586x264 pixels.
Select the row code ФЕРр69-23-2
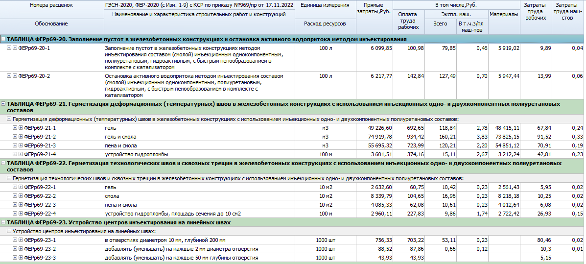pyautogui.click(x=40, y=249)
